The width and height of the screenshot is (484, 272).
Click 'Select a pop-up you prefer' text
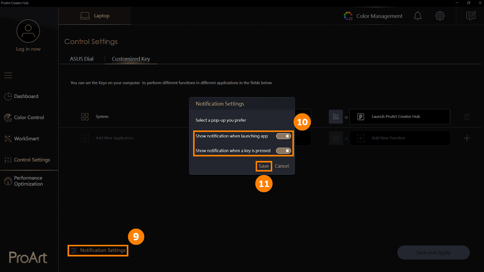221,120
